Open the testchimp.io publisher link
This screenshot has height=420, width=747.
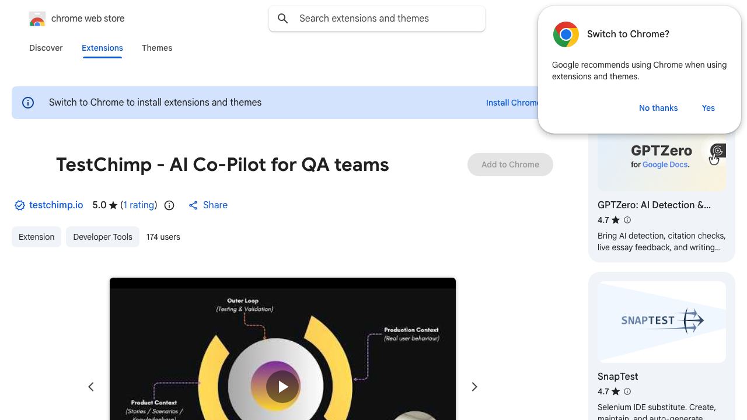[56, 205]
